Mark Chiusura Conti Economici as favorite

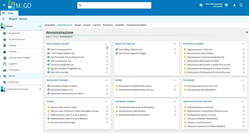tap(244, 123)
